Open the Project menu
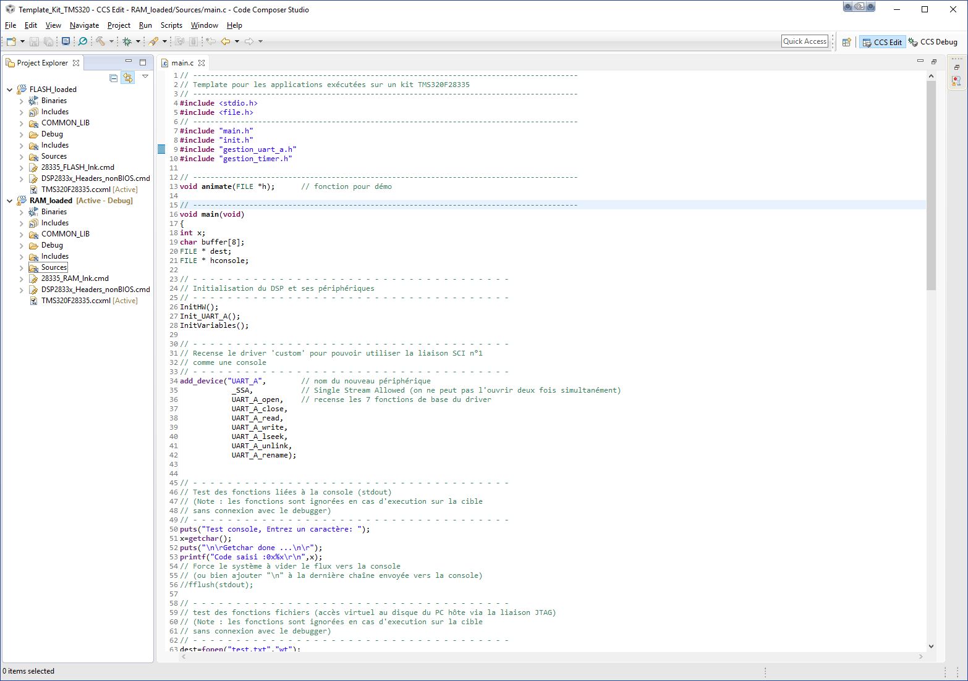Image resolution: width=968 pixels, height=681 pixels. (119, 25)
